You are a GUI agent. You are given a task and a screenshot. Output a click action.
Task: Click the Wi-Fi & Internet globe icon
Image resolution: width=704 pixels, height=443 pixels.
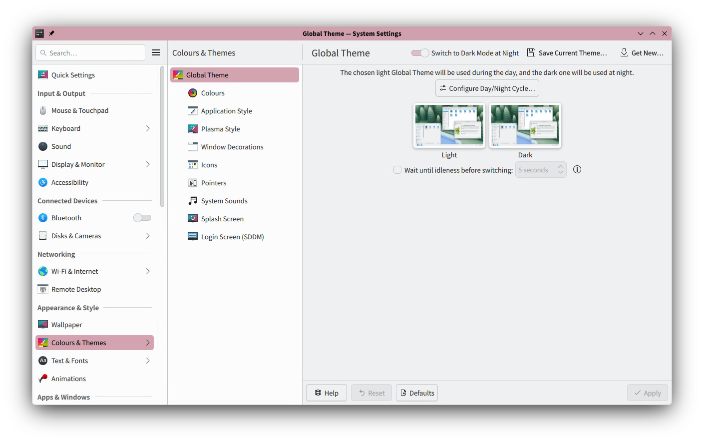[43, 271]
